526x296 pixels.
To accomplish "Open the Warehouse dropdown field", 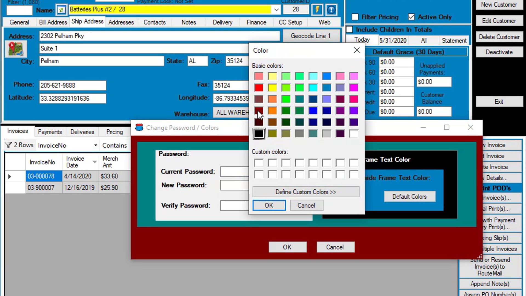I will click(x=231, y=113).
